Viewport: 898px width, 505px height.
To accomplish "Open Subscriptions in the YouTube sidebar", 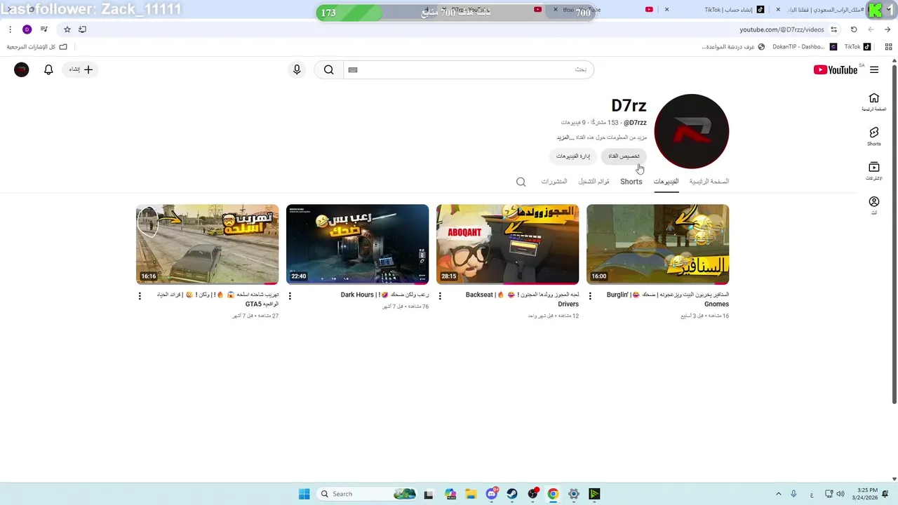I will pos(874,171).
